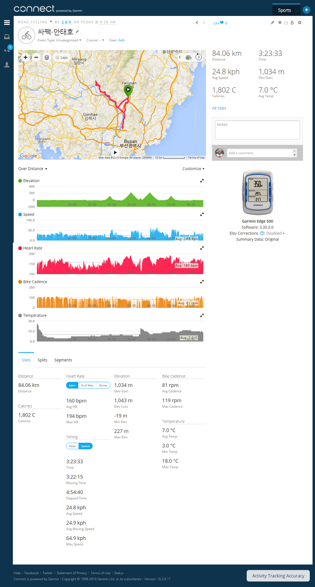Select Zones heart rate display
The width and height of the screenshot is (315, 587).
point(103,385)
